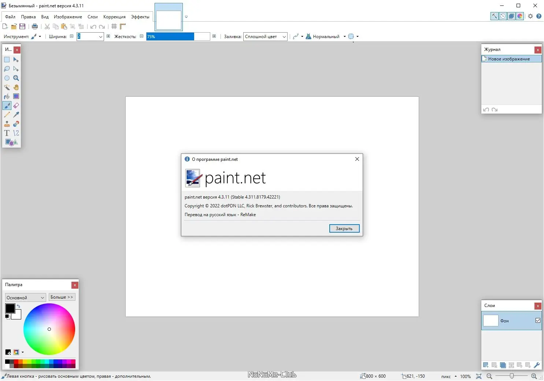This screenshot has width=544, height=381.
Task: Close the About dialog with X
Action: point(357,159)
